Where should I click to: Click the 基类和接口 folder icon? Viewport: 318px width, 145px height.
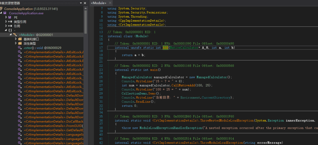20,39
